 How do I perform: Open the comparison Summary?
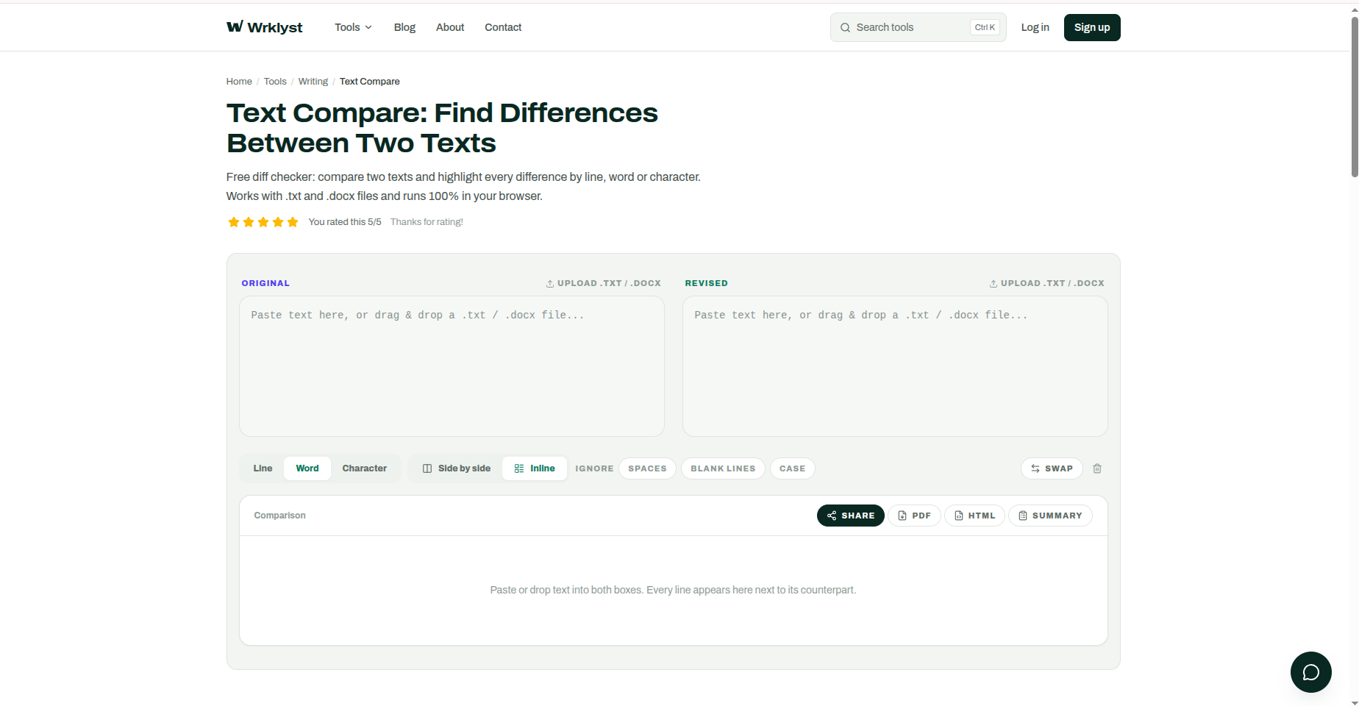pyautogui.click(x=1050, y=516)
